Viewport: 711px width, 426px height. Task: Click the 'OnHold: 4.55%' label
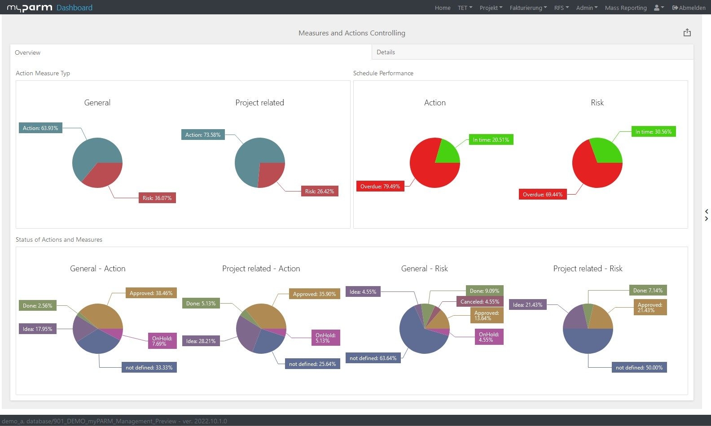(489, 337)
